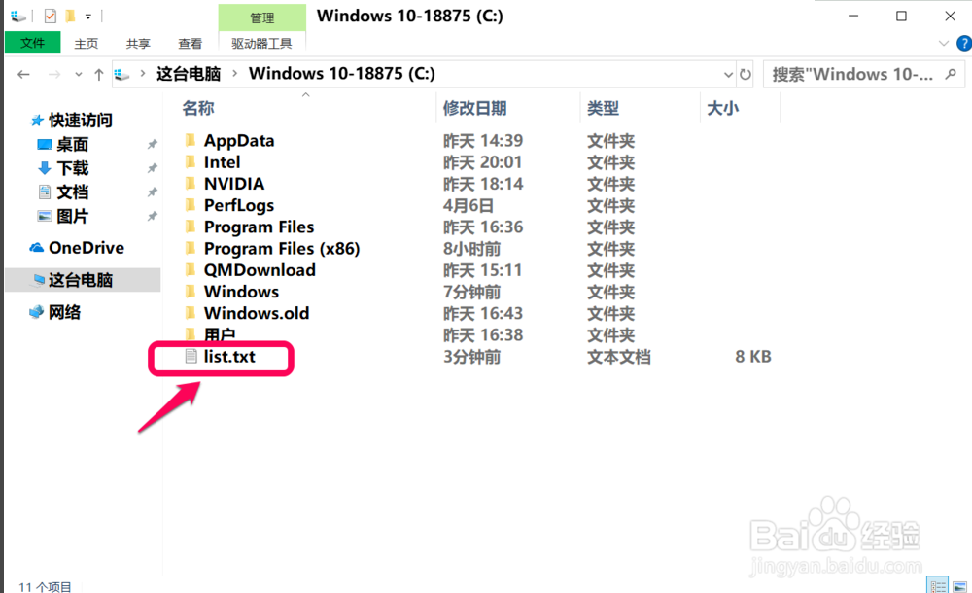The image size is (972, 593).
Task: Sort by the 大小 column header
Action: [x=723, y=108]
